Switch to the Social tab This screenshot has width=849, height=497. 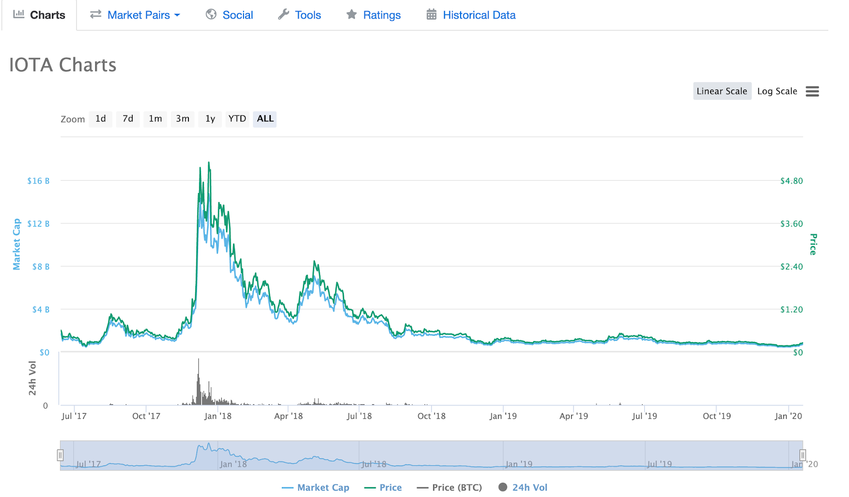[229, 15]
